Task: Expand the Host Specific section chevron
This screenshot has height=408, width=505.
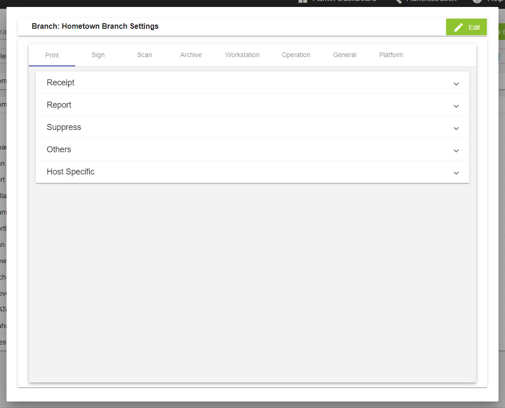Action: [x=456, y=173]
